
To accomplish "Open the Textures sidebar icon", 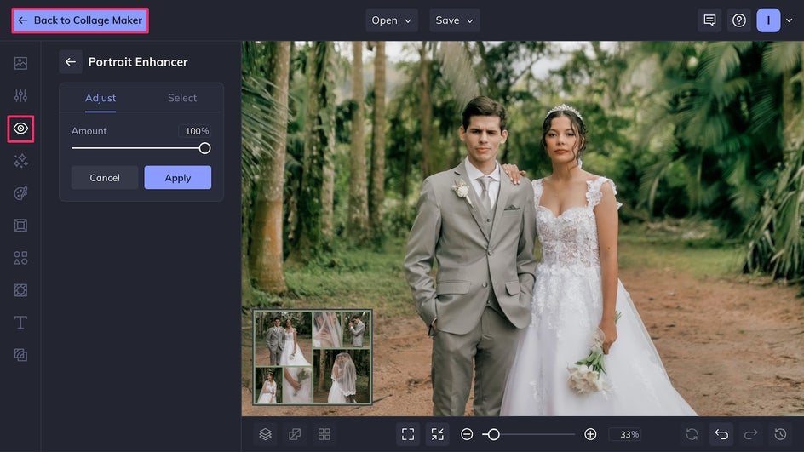I will click(20, 355).
